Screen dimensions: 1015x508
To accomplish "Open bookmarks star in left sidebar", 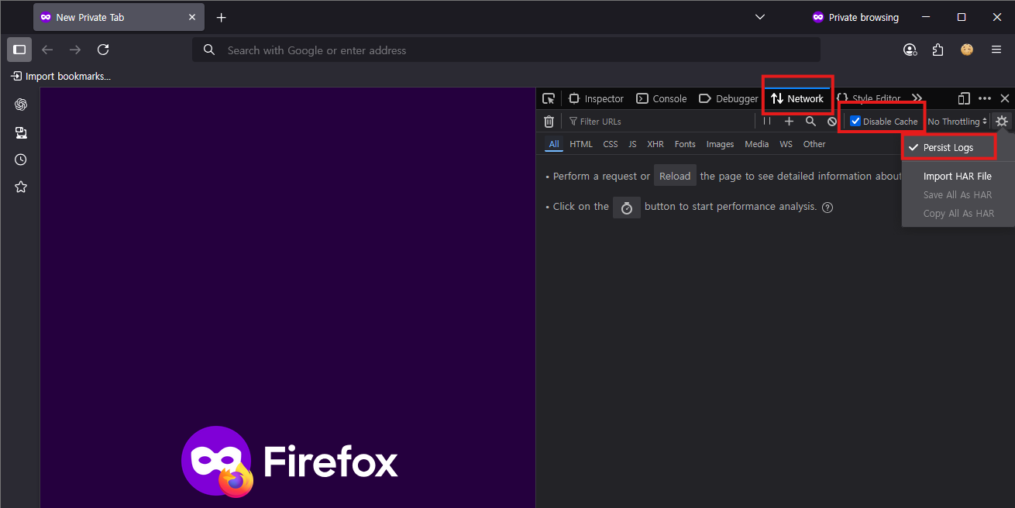I will point(20,187).
